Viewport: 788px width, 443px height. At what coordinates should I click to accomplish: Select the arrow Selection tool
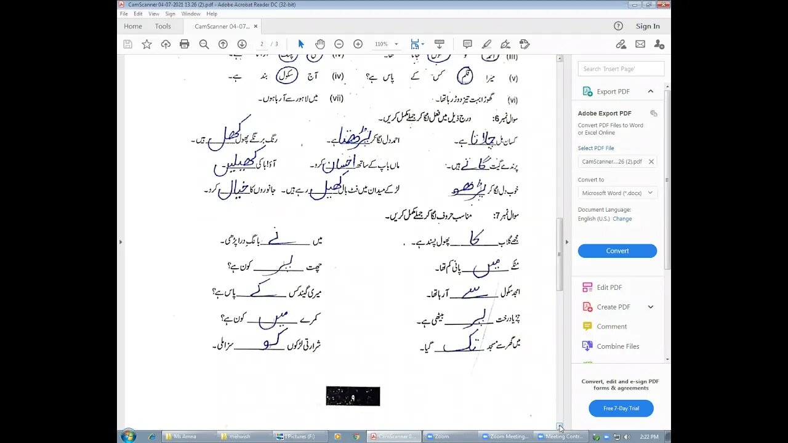coord(301,44)
